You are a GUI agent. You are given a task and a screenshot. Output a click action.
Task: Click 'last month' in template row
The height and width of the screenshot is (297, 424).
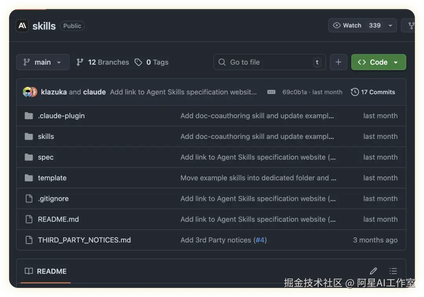[380, 178]
